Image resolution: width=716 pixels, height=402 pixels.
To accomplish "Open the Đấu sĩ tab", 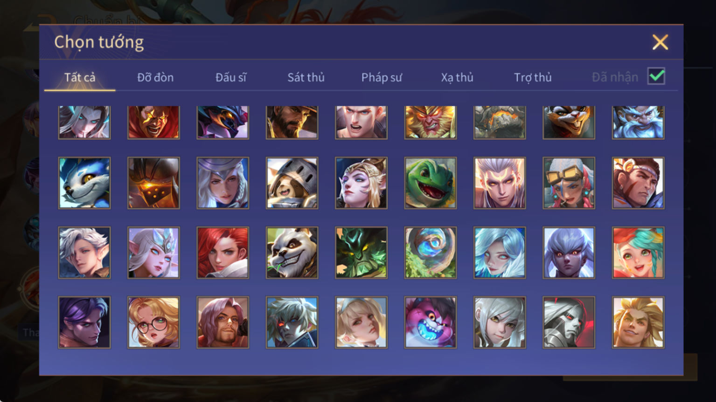I will click(x=231, y=77).
